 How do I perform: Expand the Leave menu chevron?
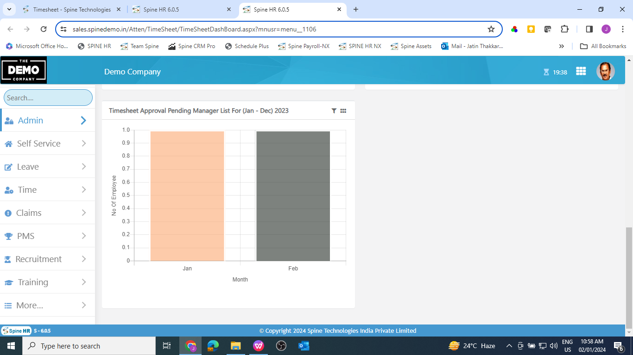[x=84, y=166]
